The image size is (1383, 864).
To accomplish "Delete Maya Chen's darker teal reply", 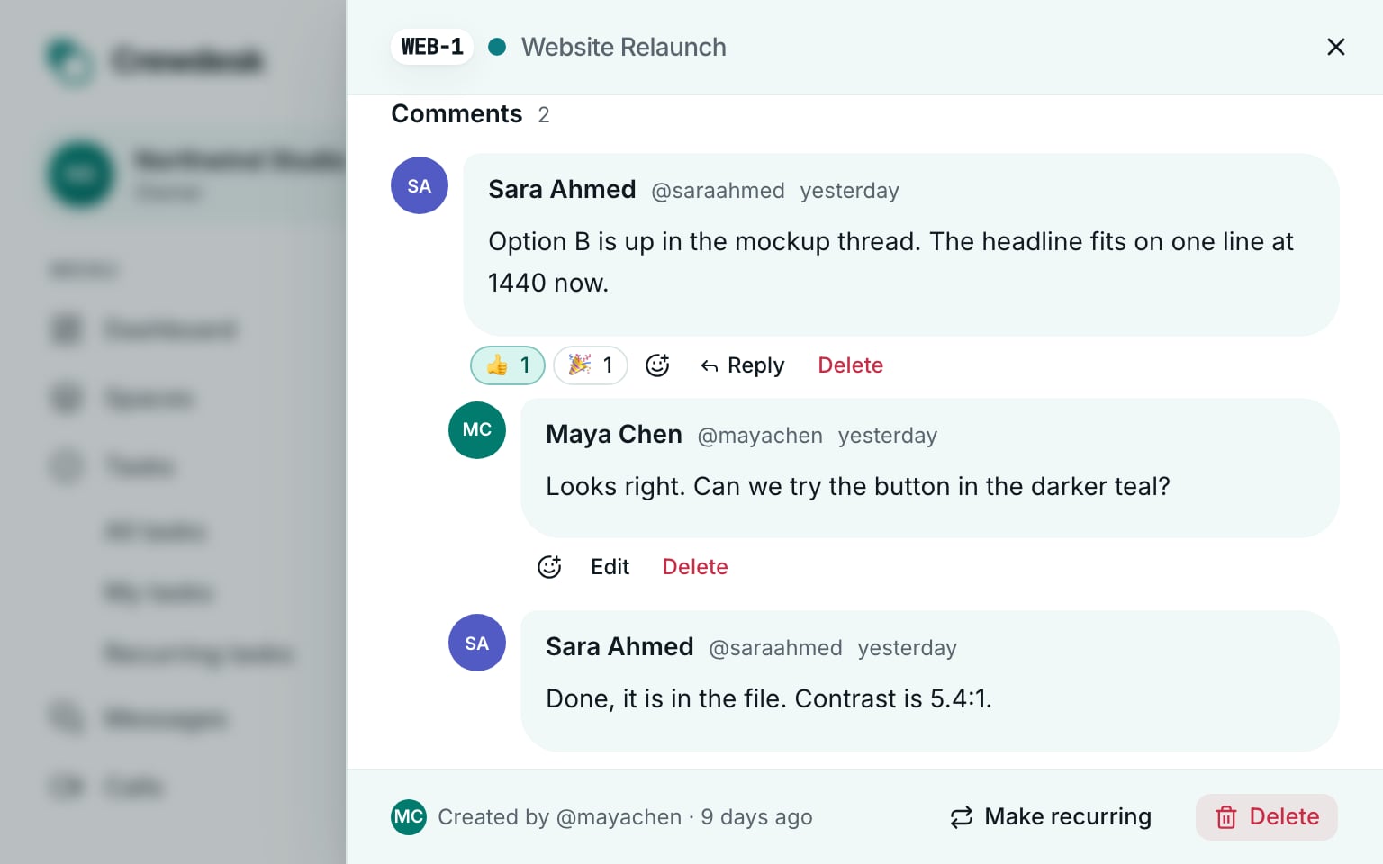I will click(695, 567).
